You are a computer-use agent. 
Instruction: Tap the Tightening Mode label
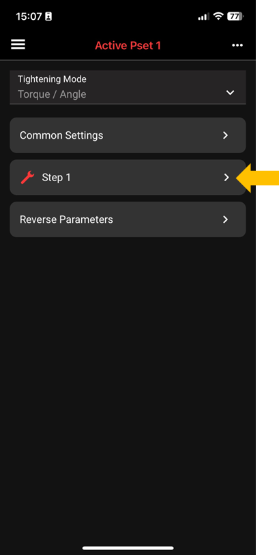pyautogui.click(x=52, y=79)
